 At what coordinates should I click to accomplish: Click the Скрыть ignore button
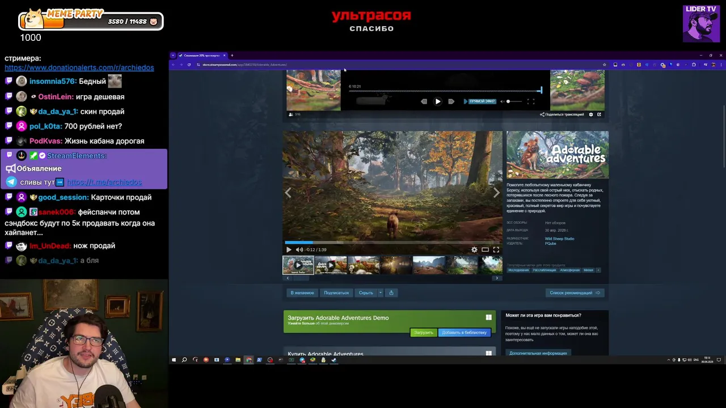click(366, 293)
